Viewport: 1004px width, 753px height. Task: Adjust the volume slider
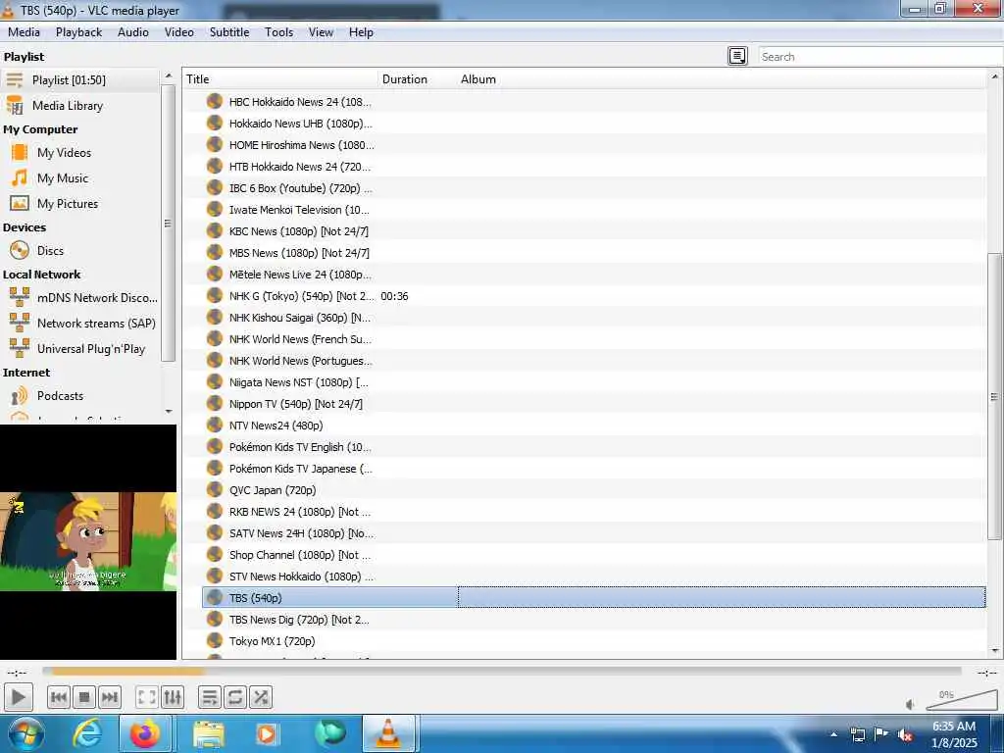click(962, 700)
